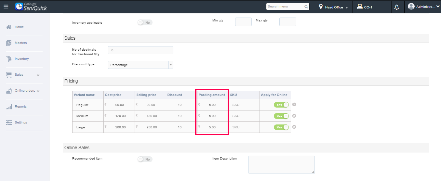
Task: Open the Reports menu item
Action: point(21,107)
